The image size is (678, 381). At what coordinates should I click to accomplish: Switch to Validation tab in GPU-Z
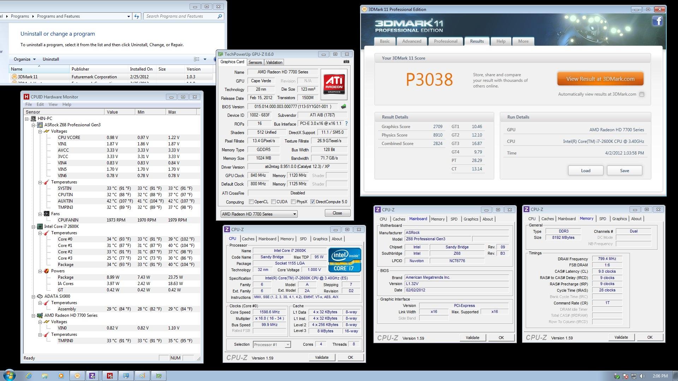[x=274, y=62]
